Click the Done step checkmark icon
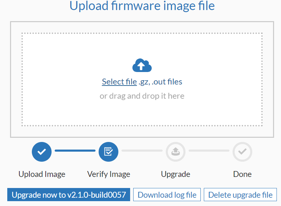 (242, 152)
